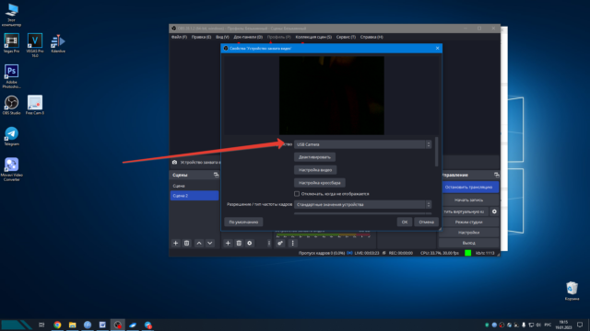
Task: Open the Profile (Профиль) menu
Action: pos(278,37)
